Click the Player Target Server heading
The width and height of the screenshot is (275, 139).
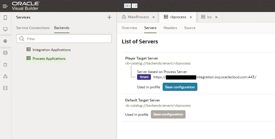pos(141,58)
